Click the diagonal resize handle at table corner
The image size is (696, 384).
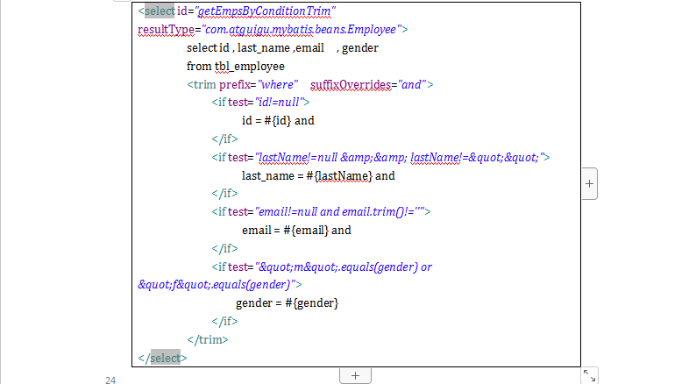589,375
